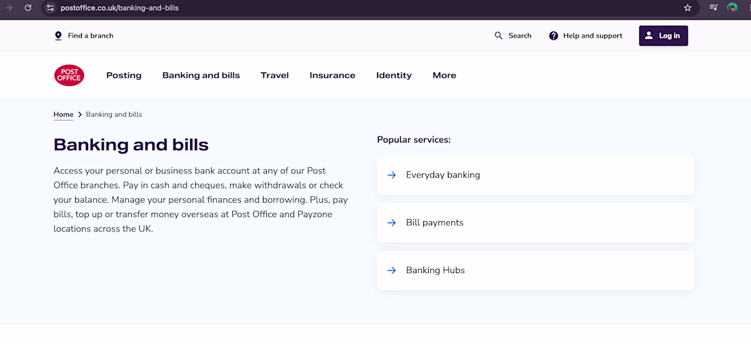Screen dimensions: 751x344
Task: Click the Banking and bills breadcrumb text
Action: point(114,115)
